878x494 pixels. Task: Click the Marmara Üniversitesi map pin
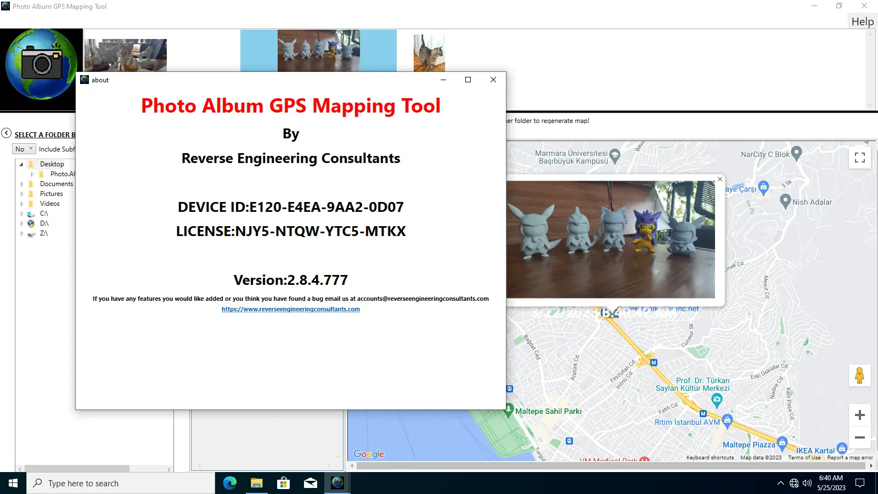(615, 155)
